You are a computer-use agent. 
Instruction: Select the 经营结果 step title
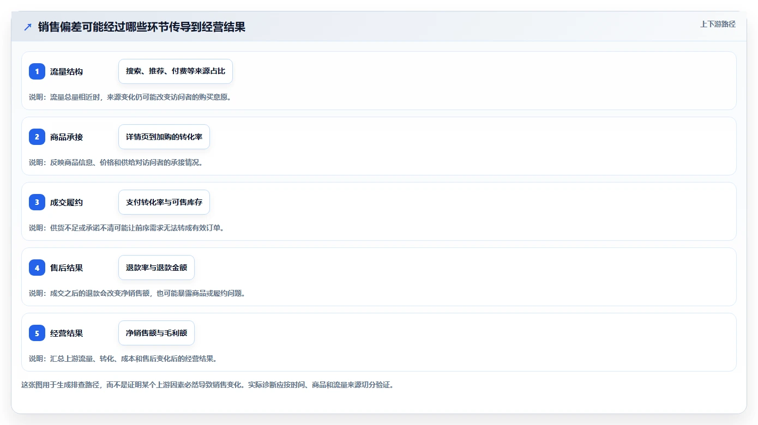coord(67,333)
